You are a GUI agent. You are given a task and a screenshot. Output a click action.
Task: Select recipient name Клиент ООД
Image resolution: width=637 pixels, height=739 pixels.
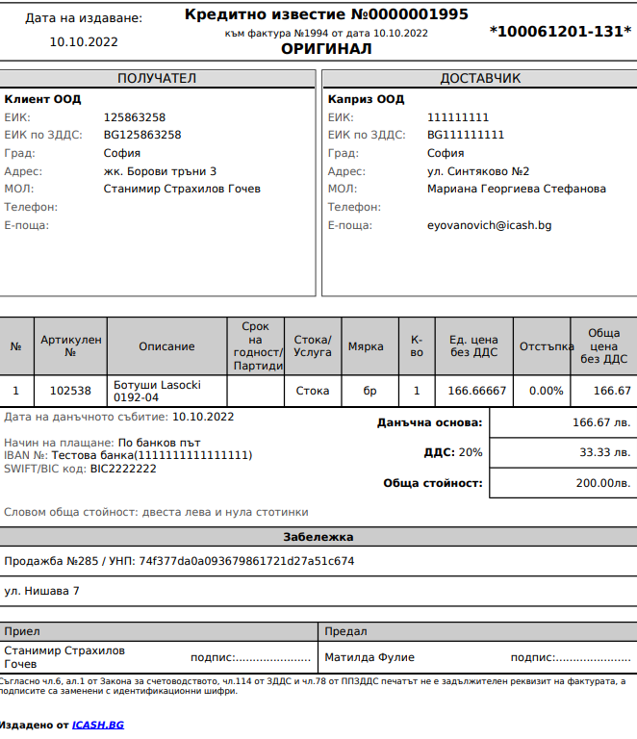pos(42,99)
